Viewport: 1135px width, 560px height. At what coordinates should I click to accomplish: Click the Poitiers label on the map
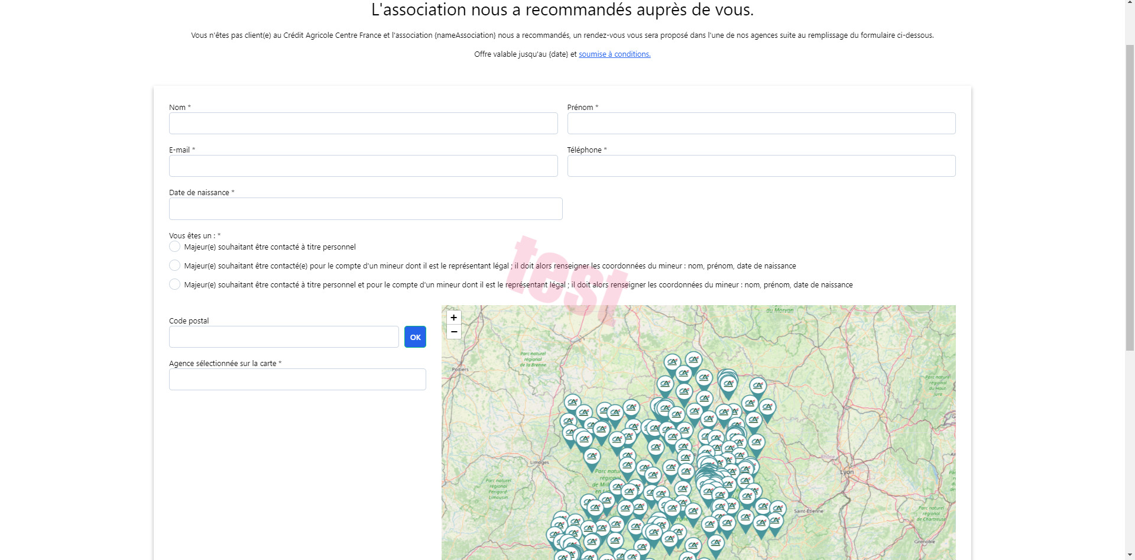point(460,369)
